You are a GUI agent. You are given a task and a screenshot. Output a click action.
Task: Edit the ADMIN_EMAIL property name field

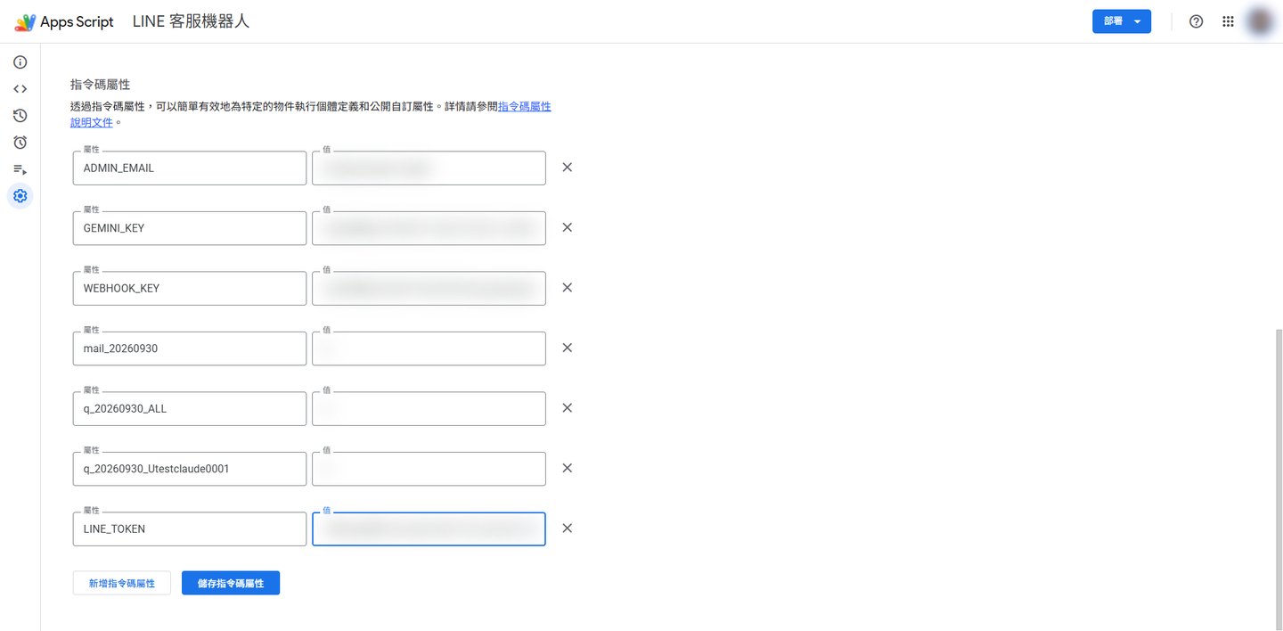190,168
